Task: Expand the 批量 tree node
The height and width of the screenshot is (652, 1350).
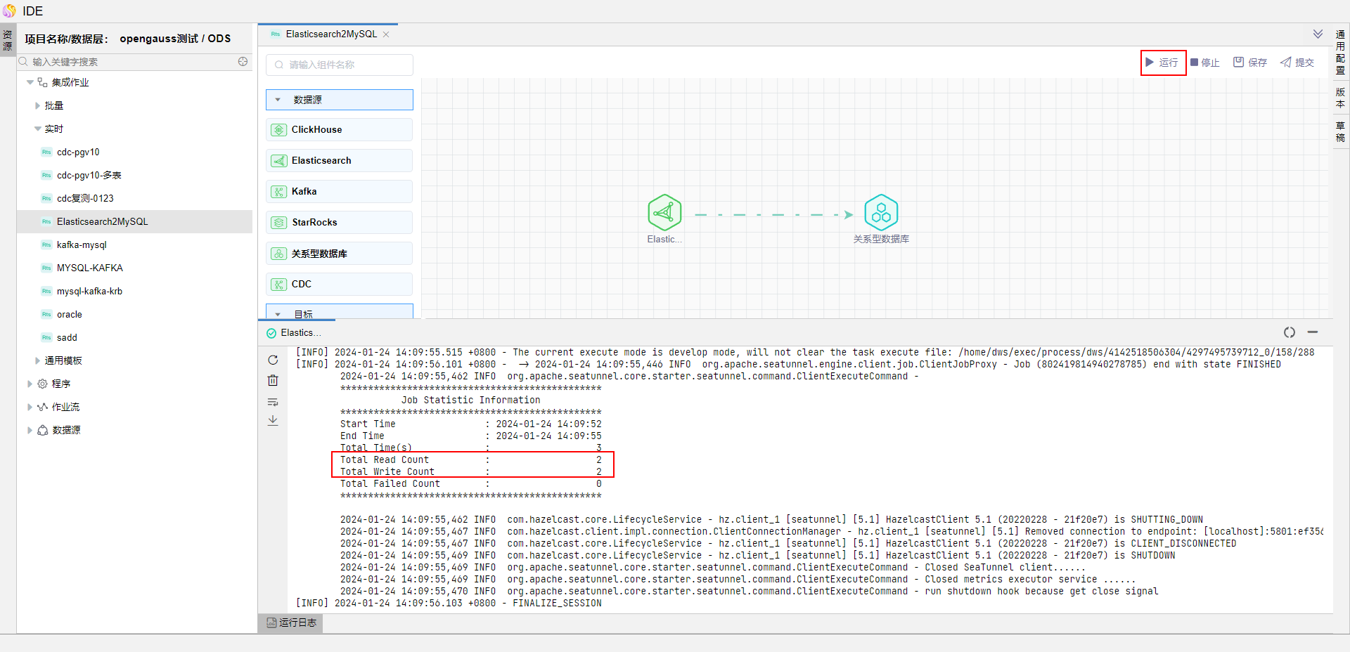Action: click(x=38, y=105)
